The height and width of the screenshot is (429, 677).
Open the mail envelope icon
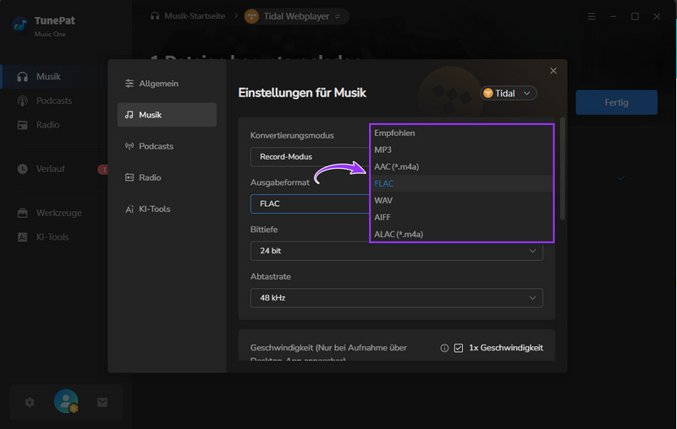point(102,402)
